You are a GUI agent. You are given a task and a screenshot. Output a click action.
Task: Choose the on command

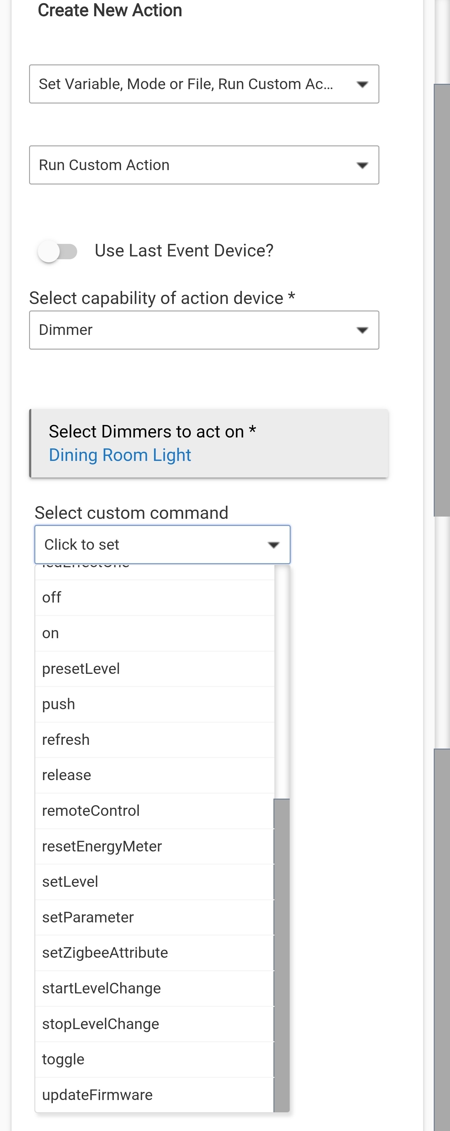[154, 633]
